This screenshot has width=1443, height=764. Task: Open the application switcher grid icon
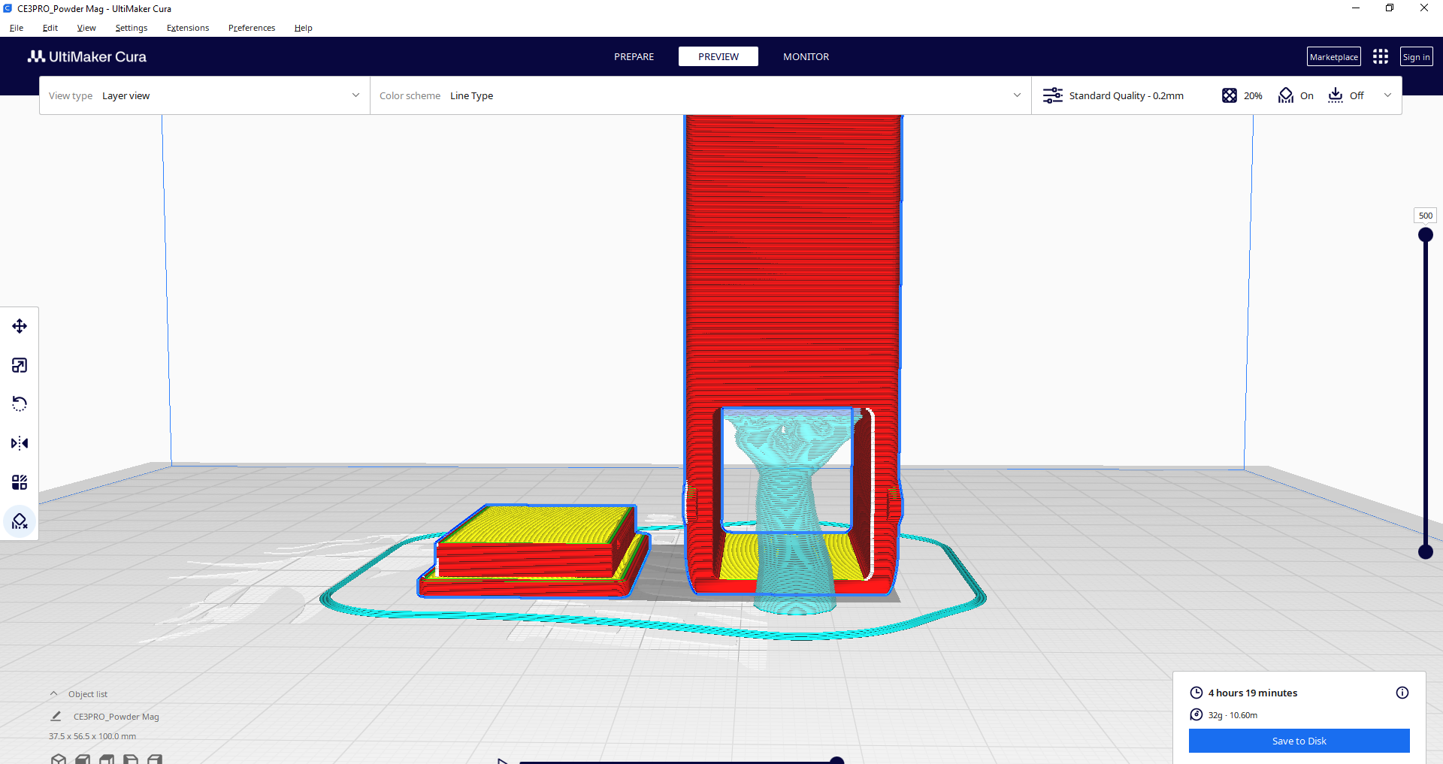point(1381,56)
